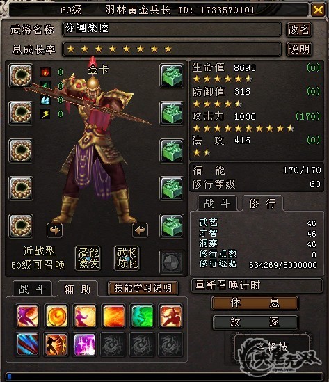The image size is (329, 382).
Task: Click the 潜能激发 potential activation button
Action: [88, 258]
